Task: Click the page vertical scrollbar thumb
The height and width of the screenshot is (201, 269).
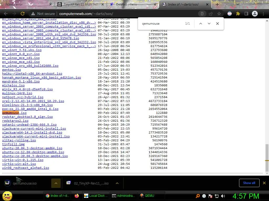Action: pos(267,158)
